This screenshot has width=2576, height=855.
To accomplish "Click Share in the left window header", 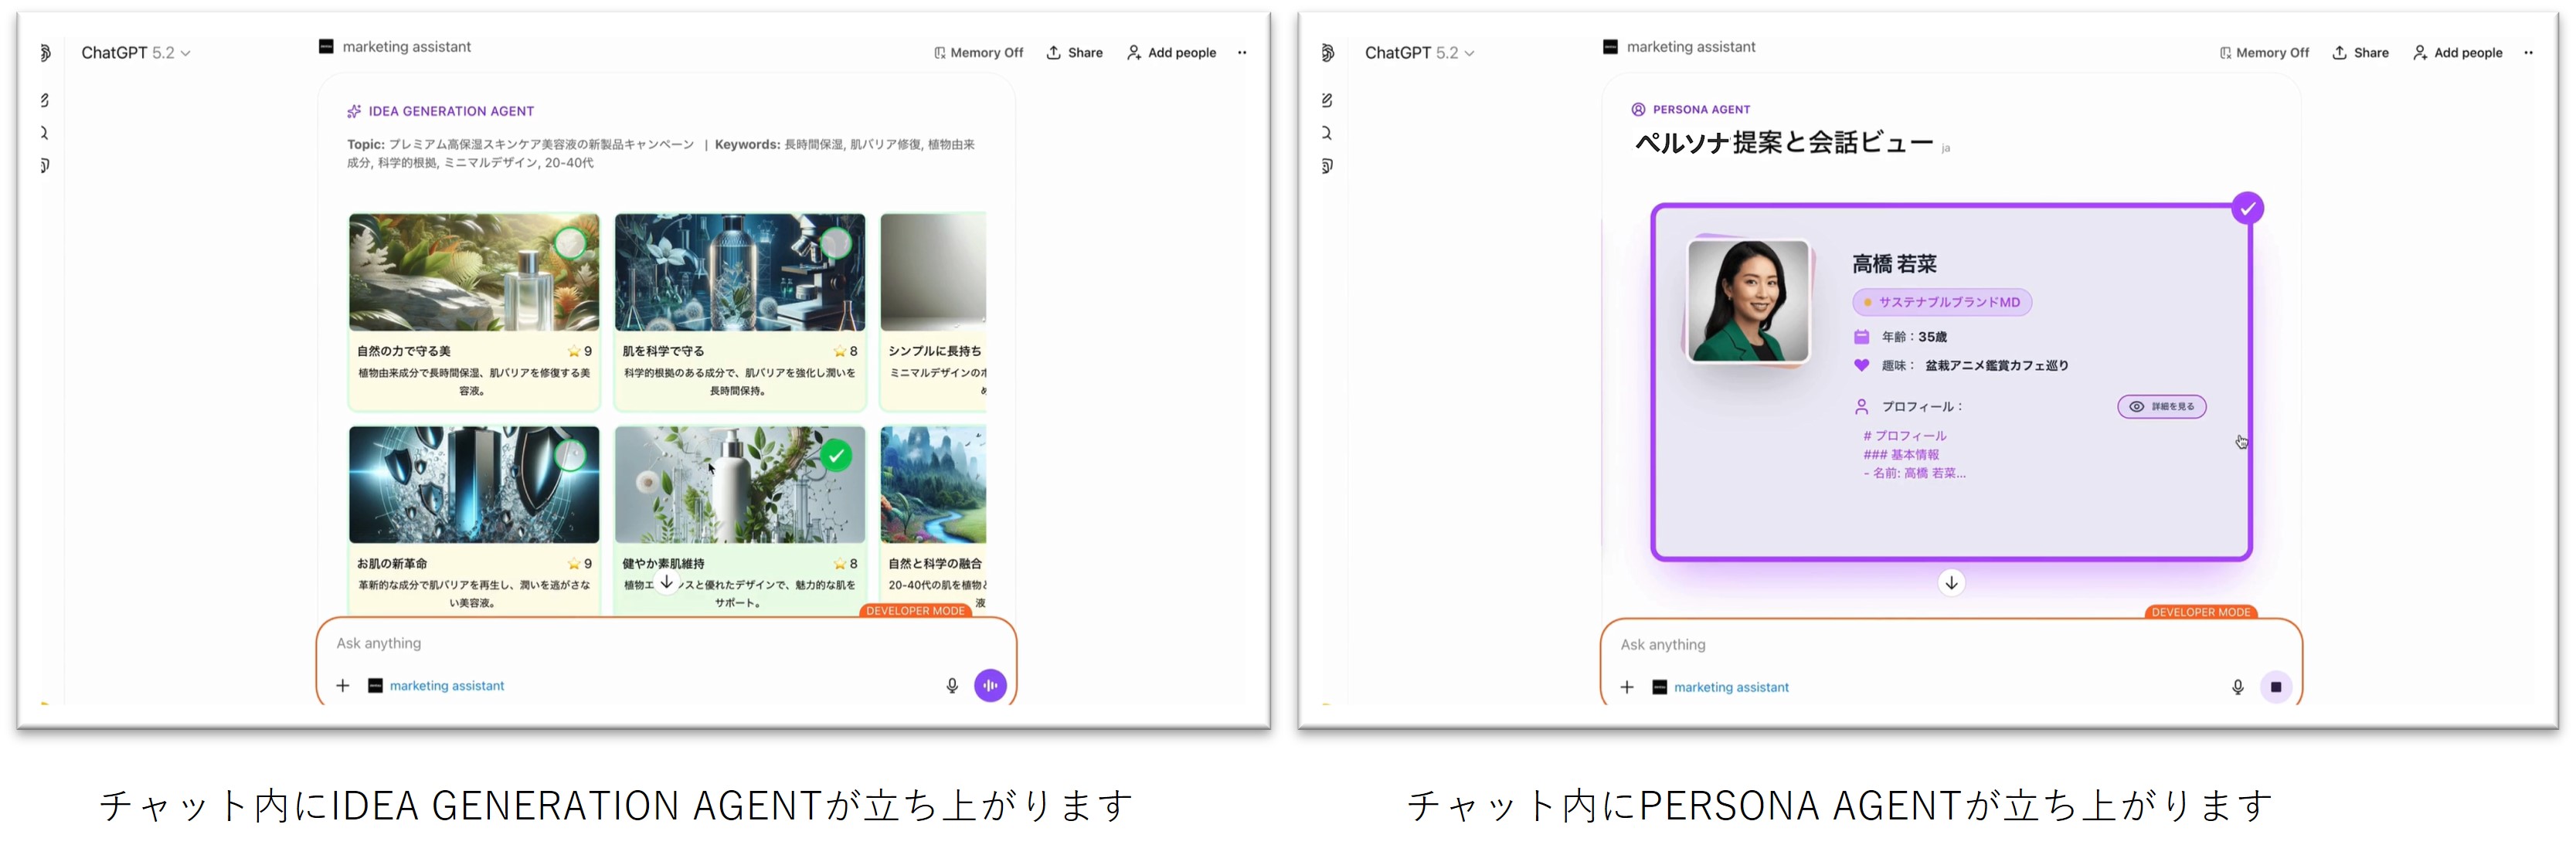I will coord(1075,53).
